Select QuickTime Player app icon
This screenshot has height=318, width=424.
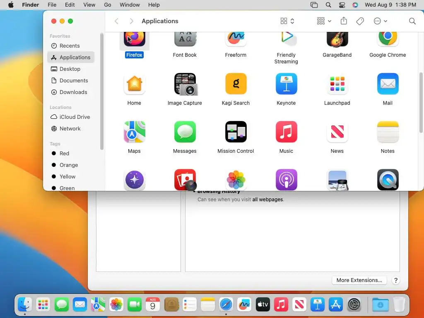388,180
